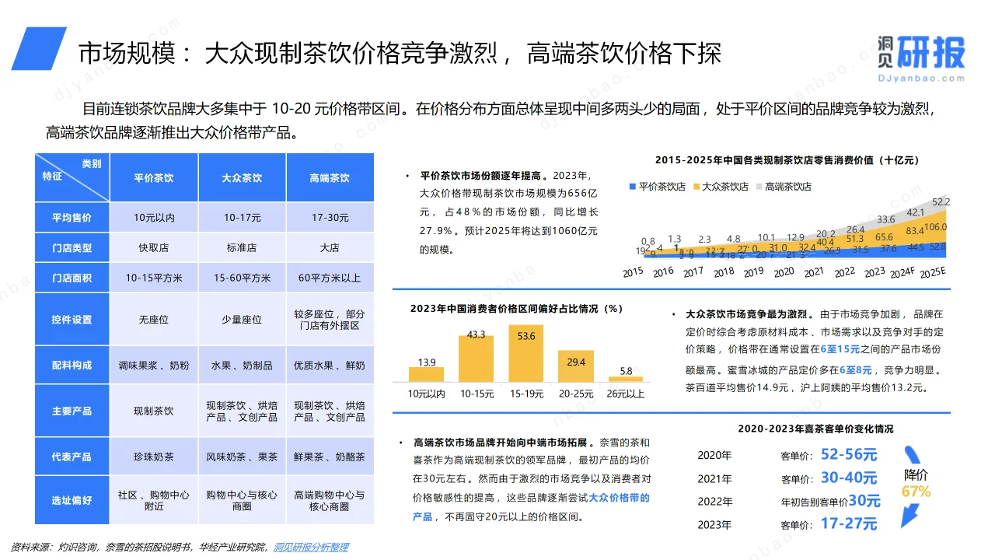
Task: Click the 17-30元 table cell
Action: click(x=330, y=218)
